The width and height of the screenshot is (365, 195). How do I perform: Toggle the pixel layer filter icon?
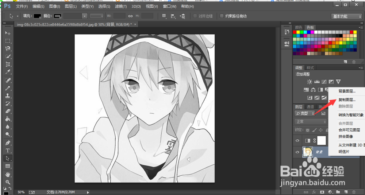coord(323,113)
